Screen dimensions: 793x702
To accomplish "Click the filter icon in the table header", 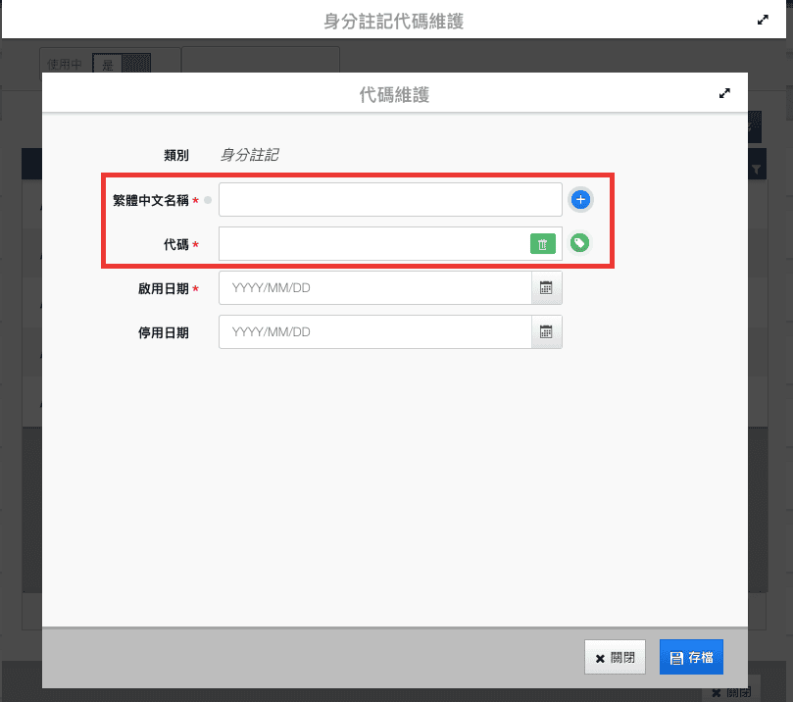I will [x=756, y=171].
